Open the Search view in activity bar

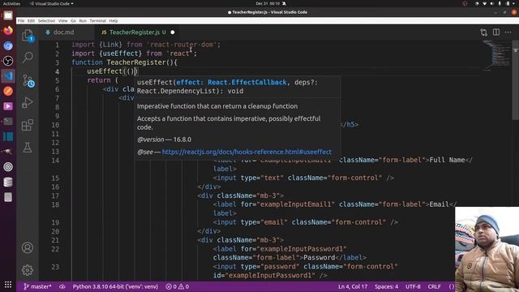(28, 58)
